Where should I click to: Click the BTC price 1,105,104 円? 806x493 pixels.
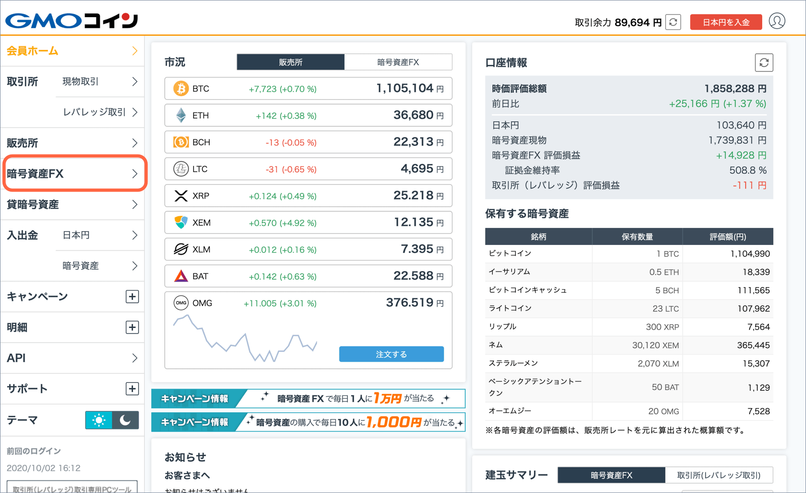pyautogui.click(x=410, y=89)
